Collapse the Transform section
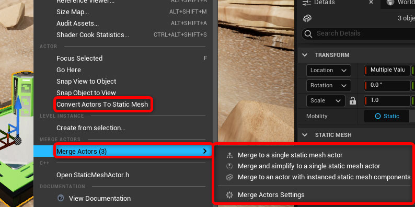 [x=305, y=55]
